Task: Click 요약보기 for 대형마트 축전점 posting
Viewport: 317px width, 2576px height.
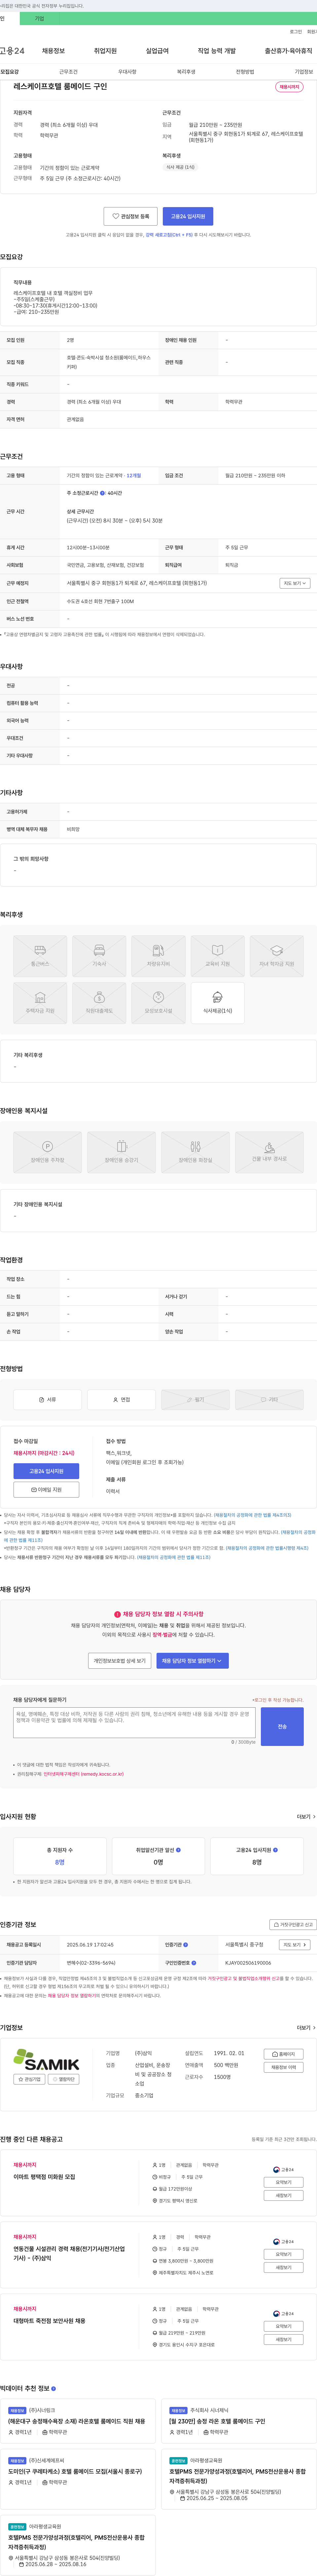Action: [x=284, y=2326]
